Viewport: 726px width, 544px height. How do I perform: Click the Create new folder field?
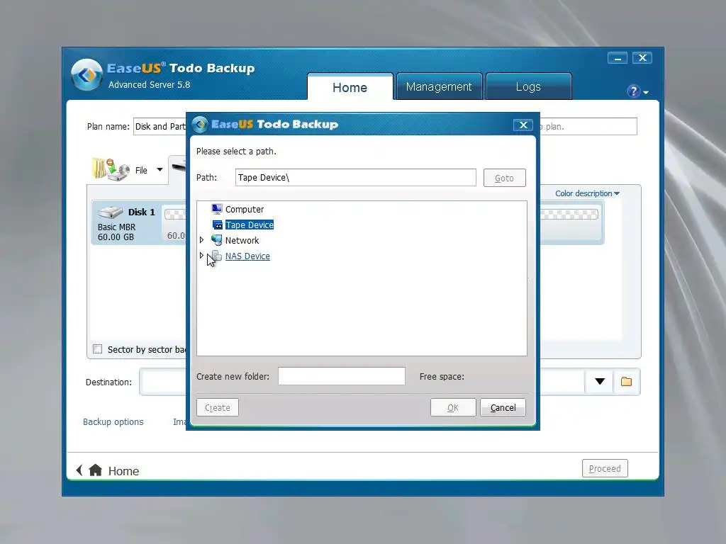click(342, 376)
